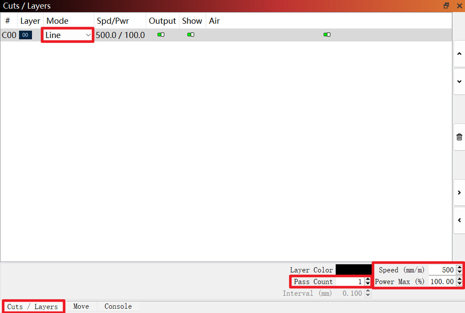Move layer down with the down arrow button
The width and height of the screenshot is (465, 313).
(459, 81)
